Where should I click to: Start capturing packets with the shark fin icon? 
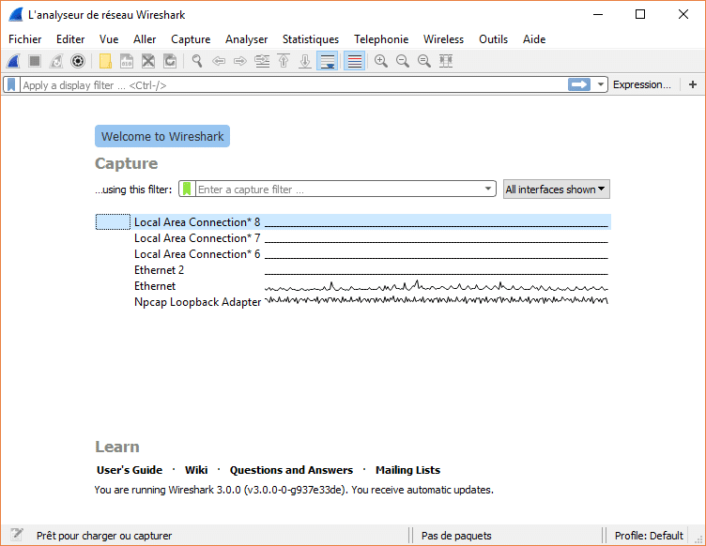coord(13,61)
